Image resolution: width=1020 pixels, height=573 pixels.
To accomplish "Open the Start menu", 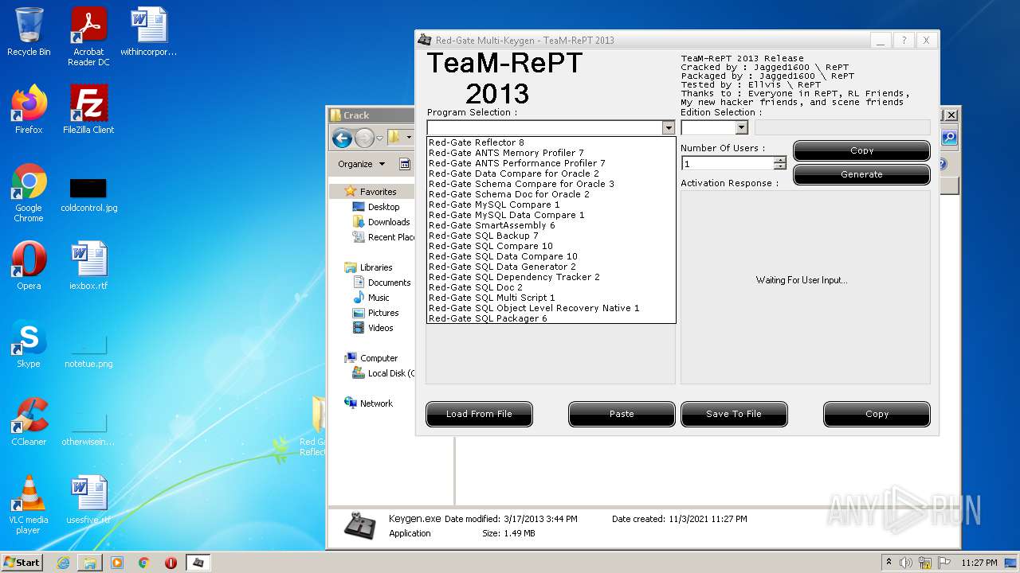I will coord(22,562).
